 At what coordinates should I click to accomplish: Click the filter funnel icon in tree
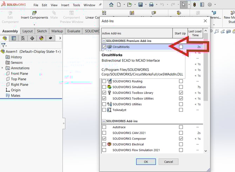(3, 45)
